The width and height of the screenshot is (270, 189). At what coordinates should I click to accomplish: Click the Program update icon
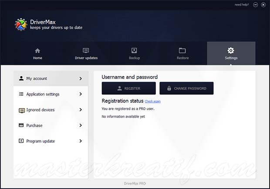[x=21, y=141]
